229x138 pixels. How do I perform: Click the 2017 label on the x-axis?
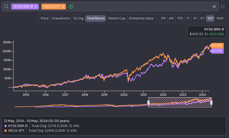[x=65, y=95]
